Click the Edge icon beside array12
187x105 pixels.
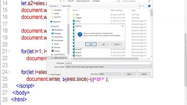point(74,55)
